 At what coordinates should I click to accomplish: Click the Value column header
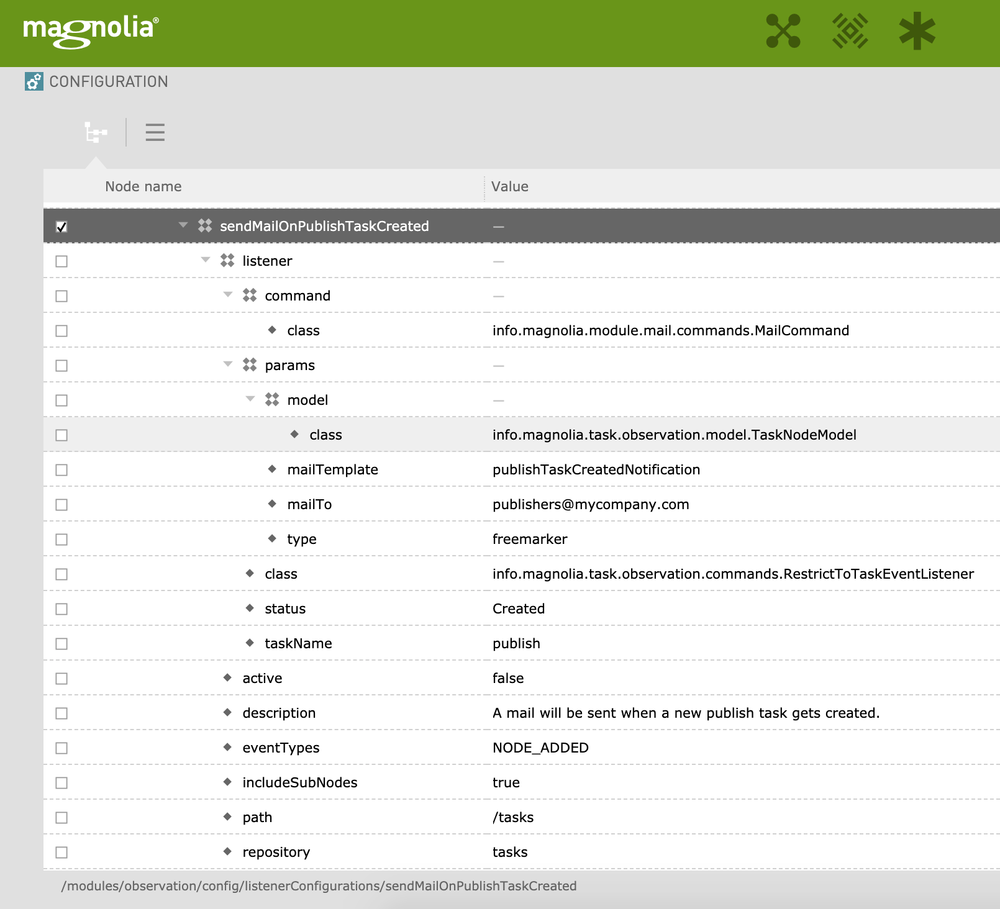509,186
